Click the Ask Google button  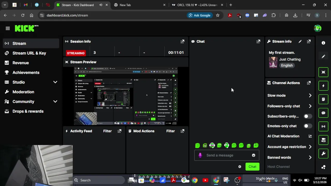click(x=199, y=15)
